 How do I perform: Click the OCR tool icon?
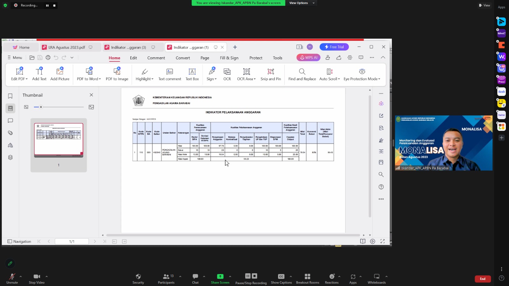227,72
